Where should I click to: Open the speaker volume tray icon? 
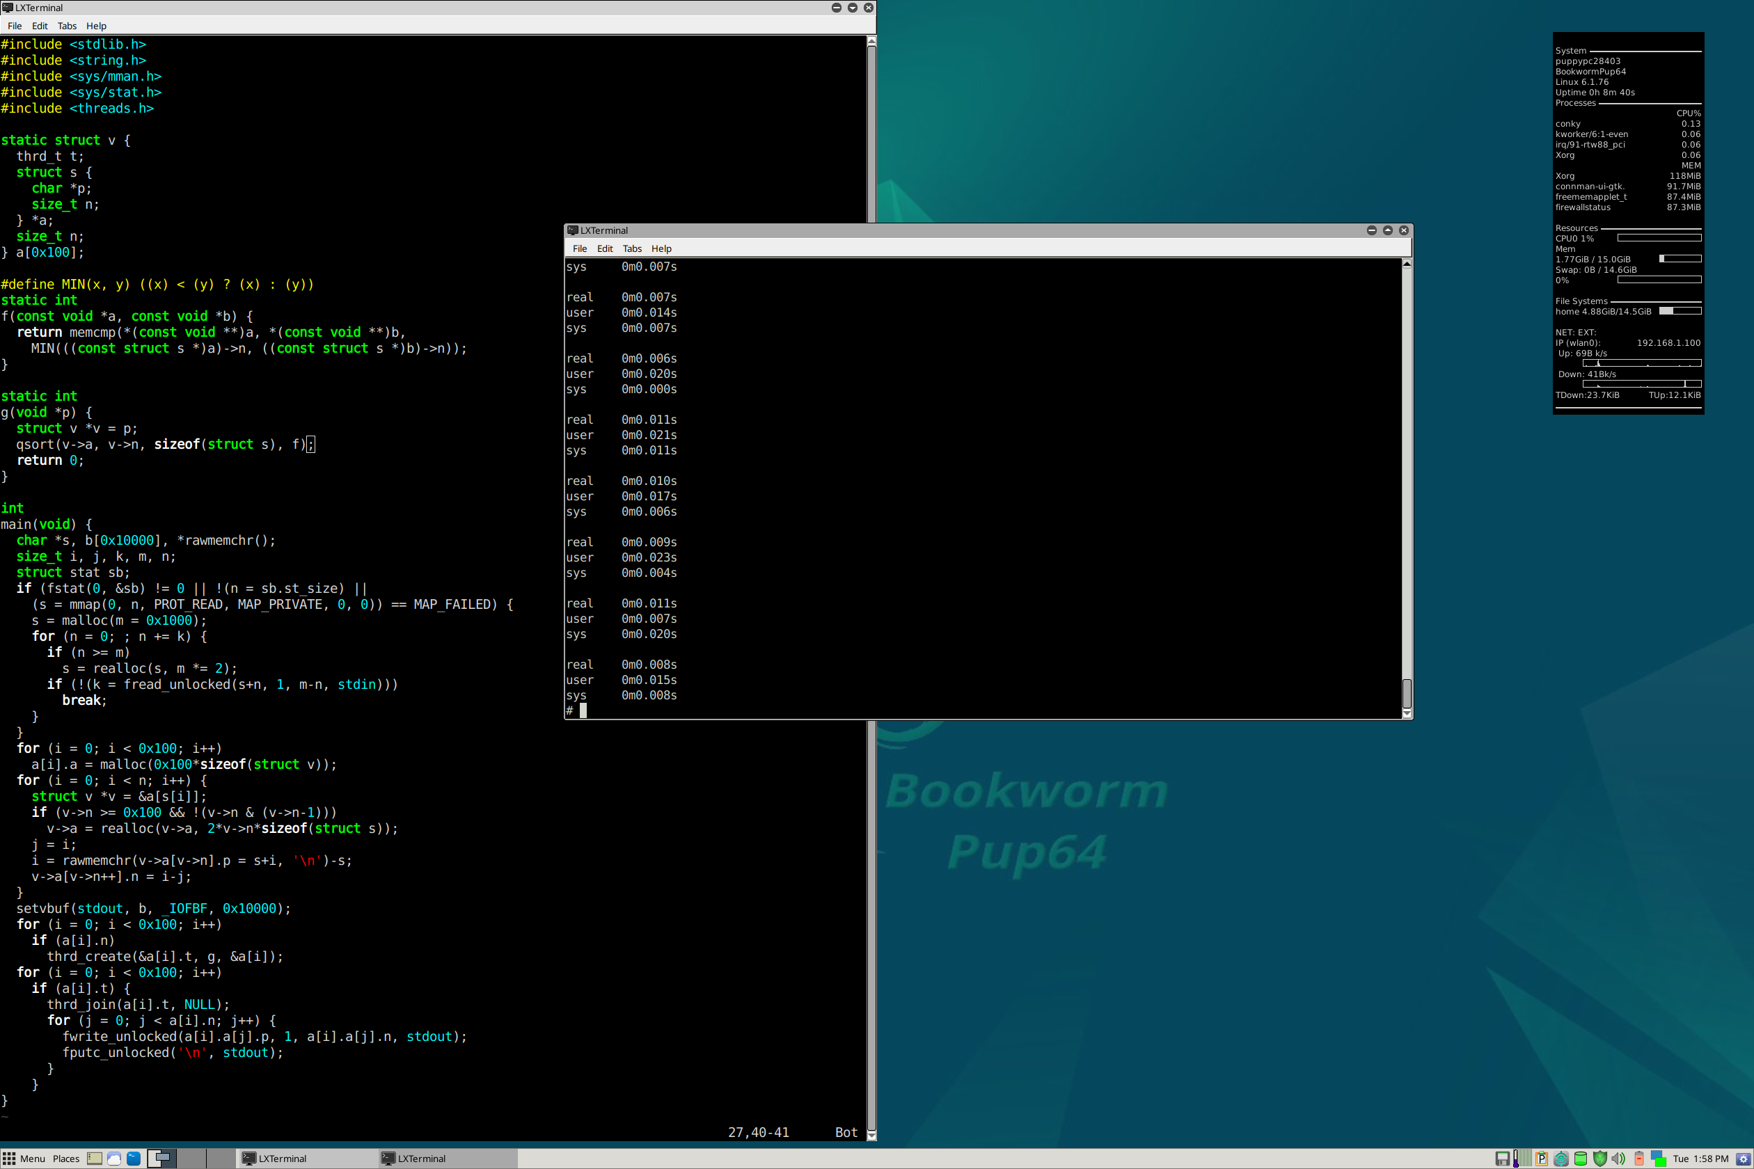click(x=1618, y=1159)
